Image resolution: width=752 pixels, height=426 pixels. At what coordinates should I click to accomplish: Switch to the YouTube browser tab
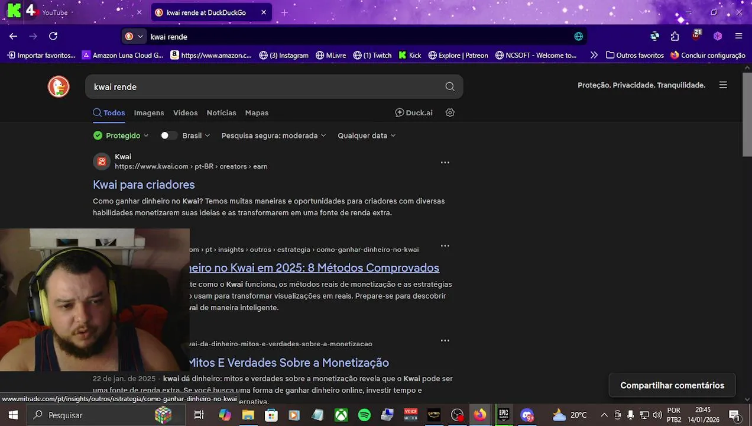[x=74, y=12]
